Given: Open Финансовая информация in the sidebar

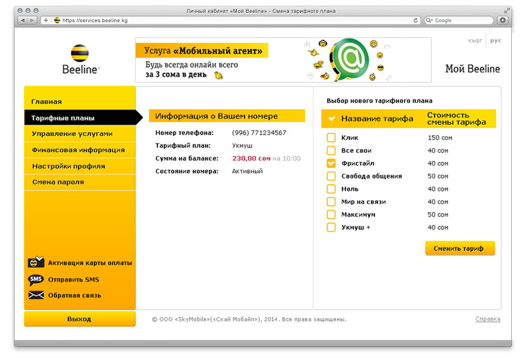Looking at the screenshot, I should (80, 150).
